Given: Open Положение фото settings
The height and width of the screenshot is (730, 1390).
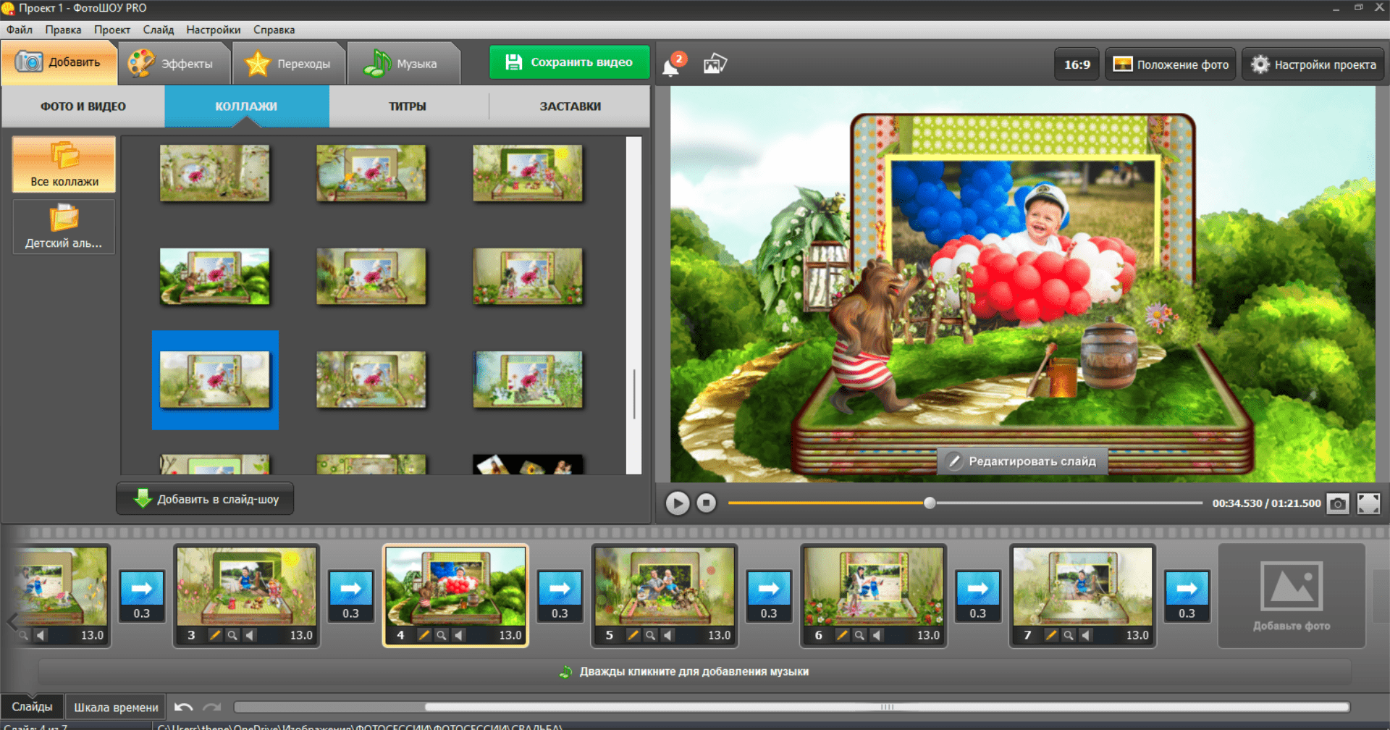Looking at the screenshot, I should pos(1171,64).
